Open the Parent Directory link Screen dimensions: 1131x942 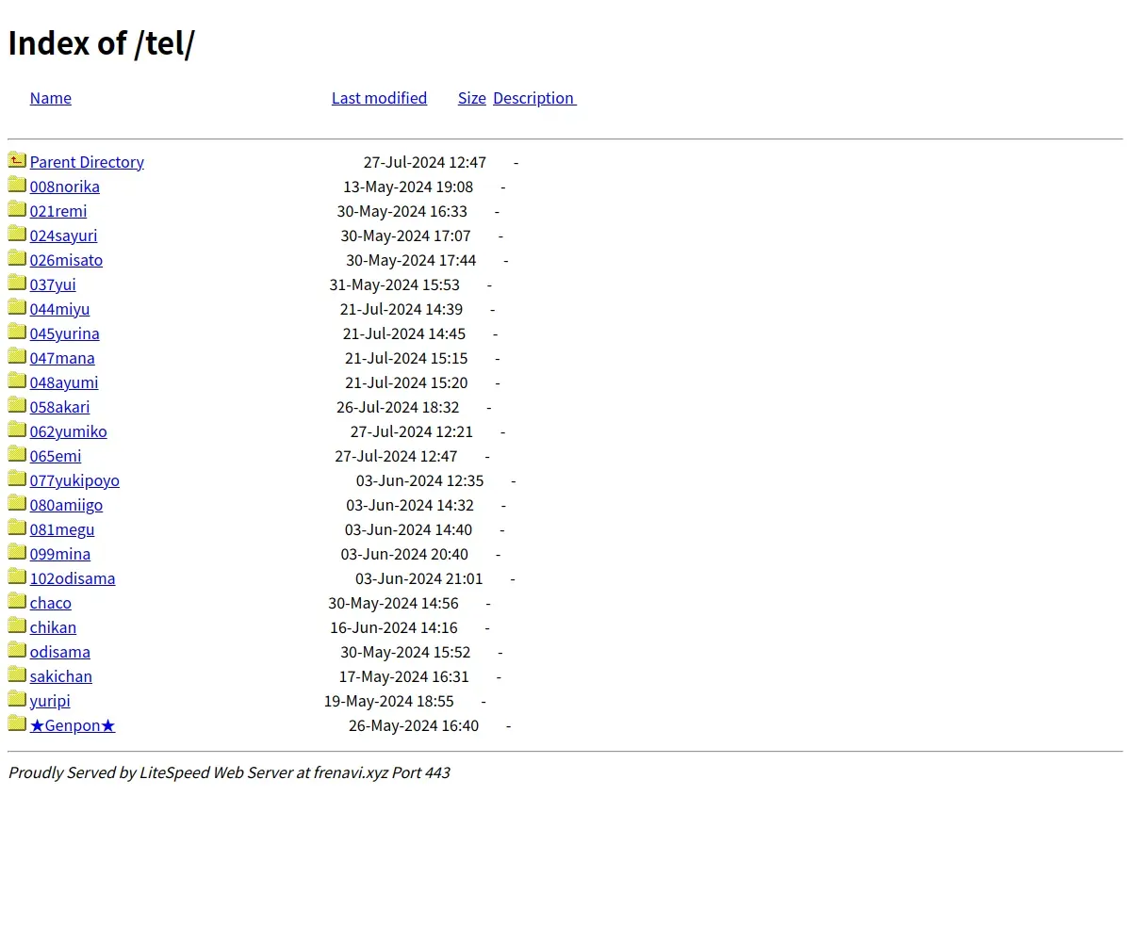tap(87, 162)
